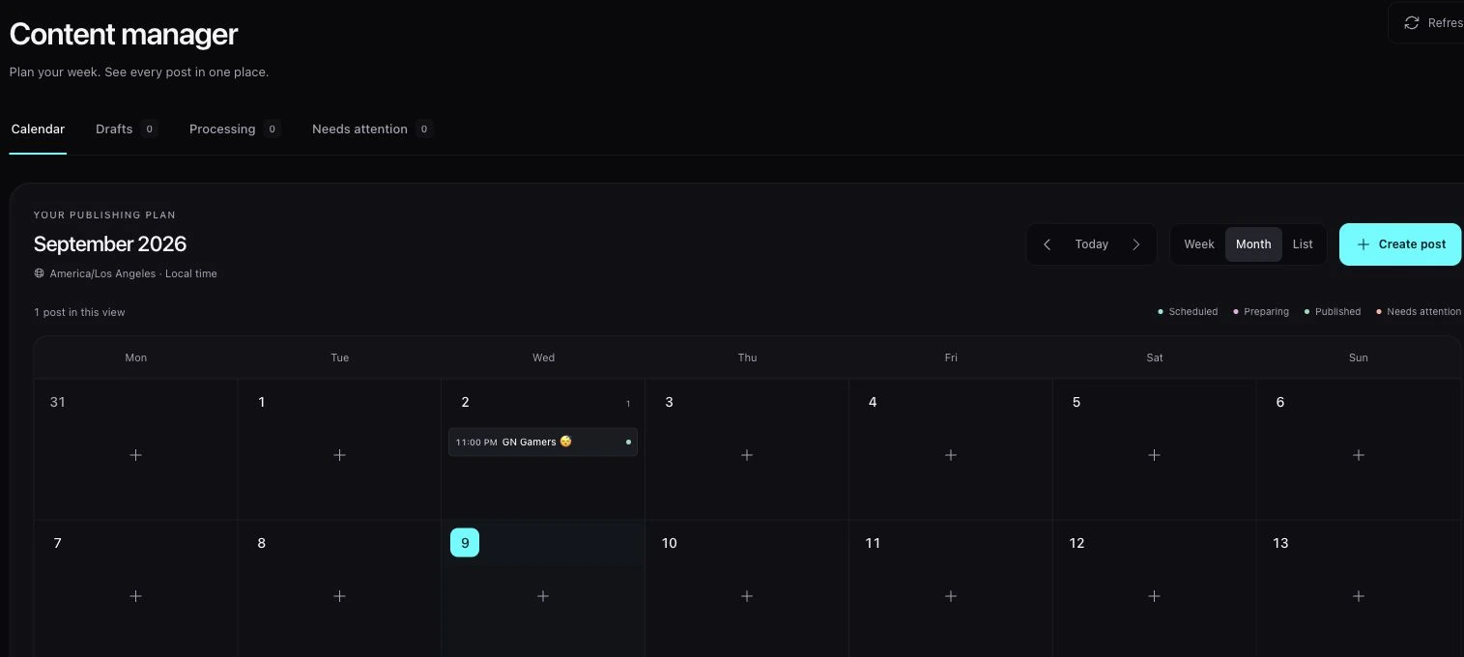The image size is (1464, 657).
Task: Click the plus icon on Friday 11
Action: pyautogui.click(x=951, y=596)
